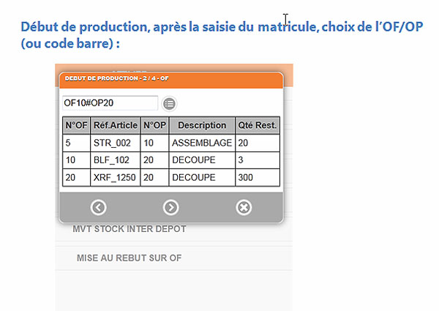Click the N°OF cell showing 5

(75, 143)
